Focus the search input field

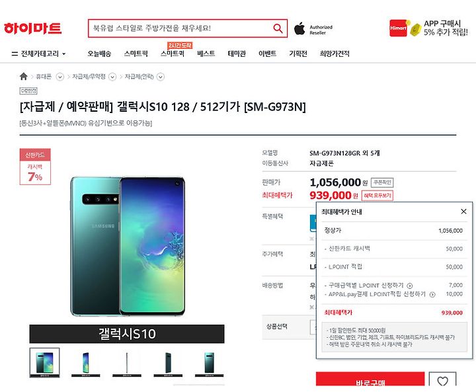pos(180,28)
